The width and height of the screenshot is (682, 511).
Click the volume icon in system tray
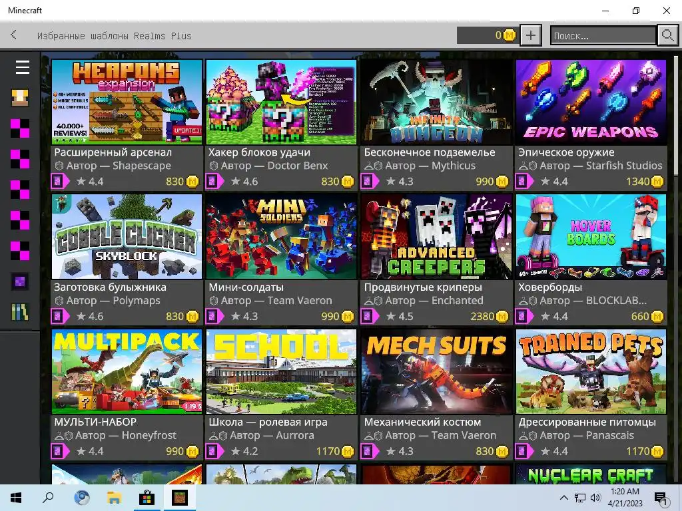pos(595,498)
